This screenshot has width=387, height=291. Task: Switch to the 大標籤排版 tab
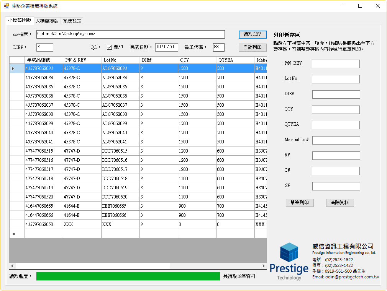click(47, 21)
